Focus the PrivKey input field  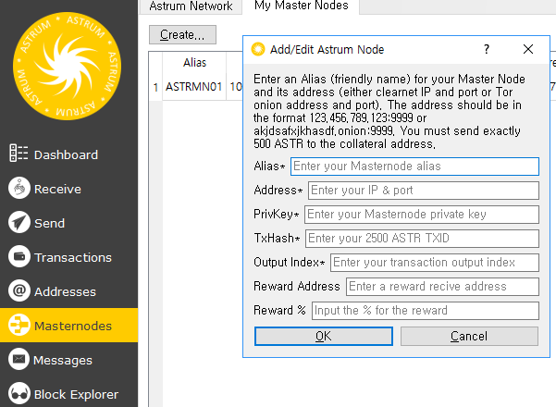pyautogui.click(x=422, y=215)
